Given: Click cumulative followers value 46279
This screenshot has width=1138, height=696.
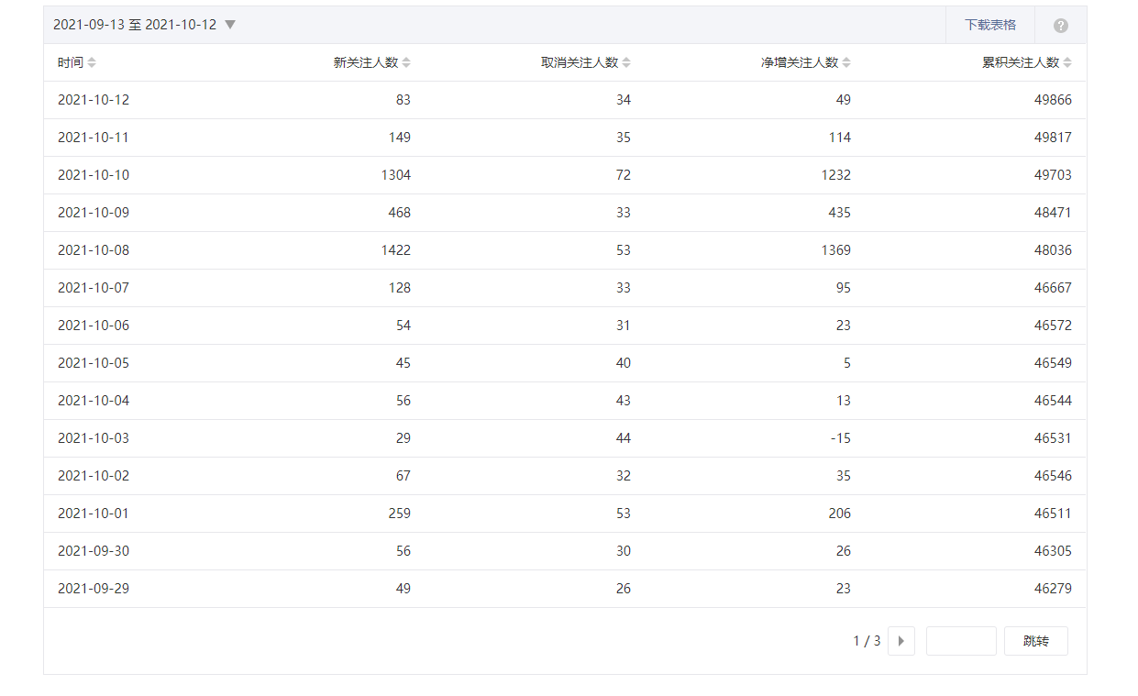Looking at the screenshot, I should point(1053,589).
